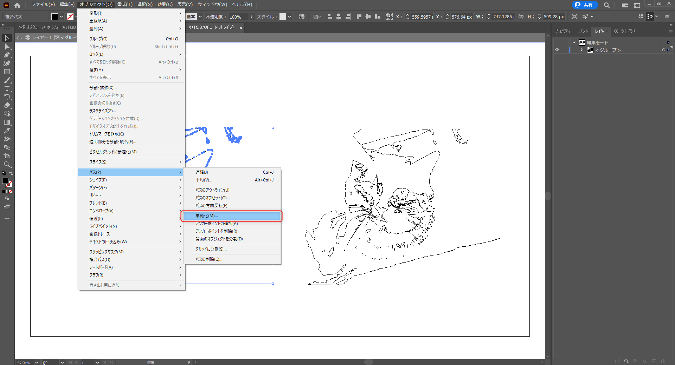
Task: Switch to the コメント tab
Action: [582, 31]
